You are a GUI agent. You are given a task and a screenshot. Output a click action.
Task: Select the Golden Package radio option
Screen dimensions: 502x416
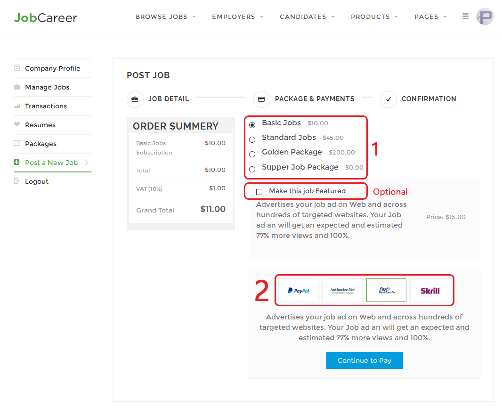click(252, 154)
